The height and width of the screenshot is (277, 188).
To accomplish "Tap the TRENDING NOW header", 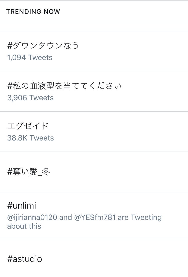I will point(33,12).
